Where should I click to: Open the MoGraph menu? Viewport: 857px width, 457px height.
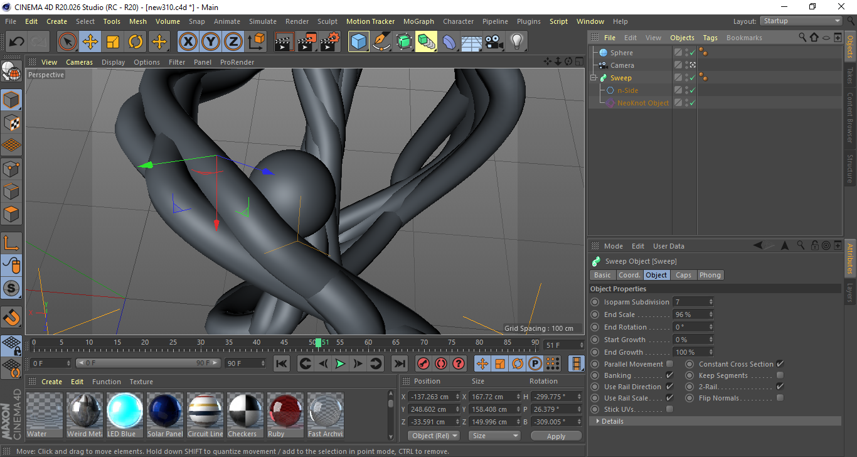(418, 21)
